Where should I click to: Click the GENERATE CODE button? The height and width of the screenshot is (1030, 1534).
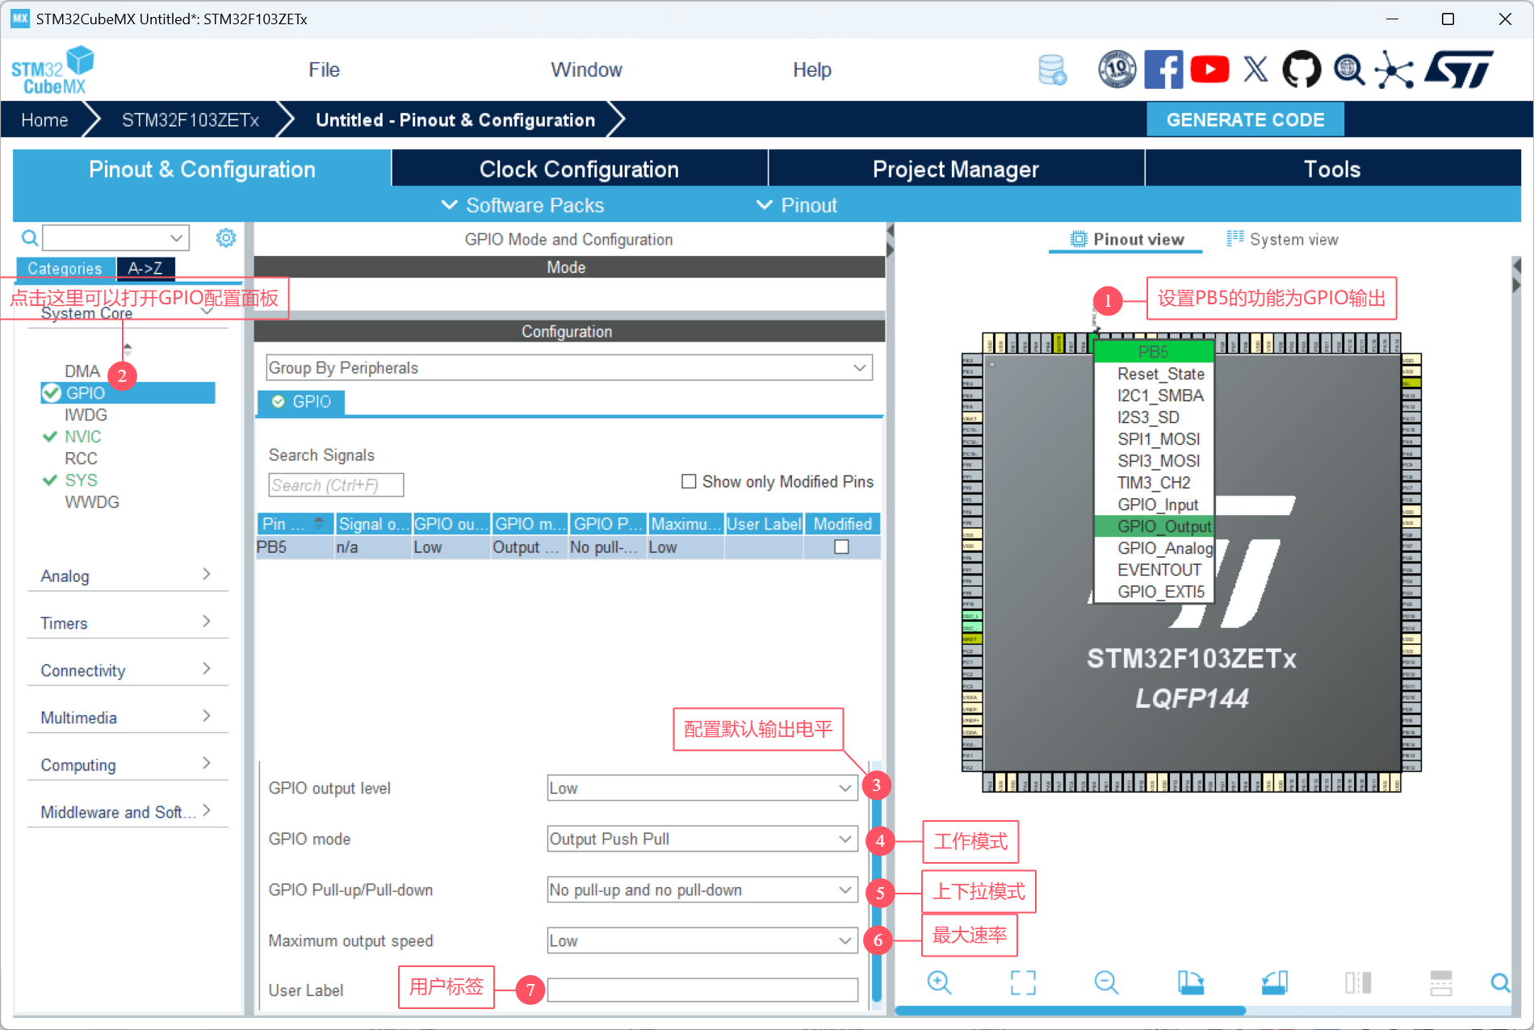(x=1245, y=120)
